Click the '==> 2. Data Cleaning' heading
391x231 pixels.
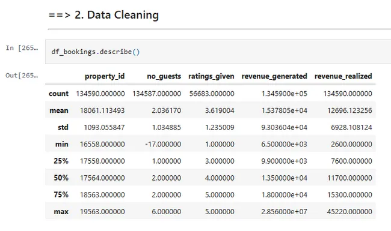pyautogui.click(x=103, y=15)
